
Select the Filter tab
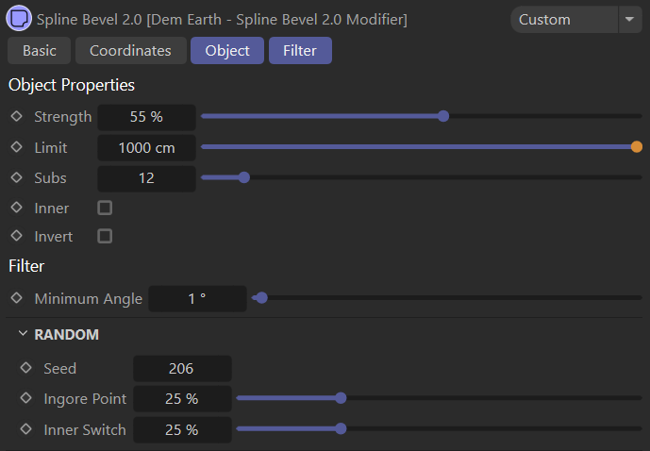click(x=300, y=51)
